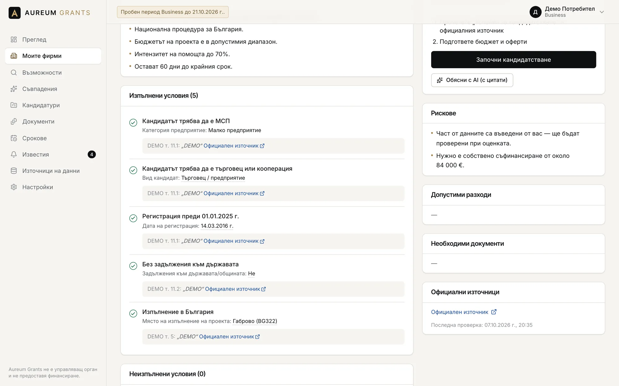Navigate to Срокове menu item

[x=53, y=138]
